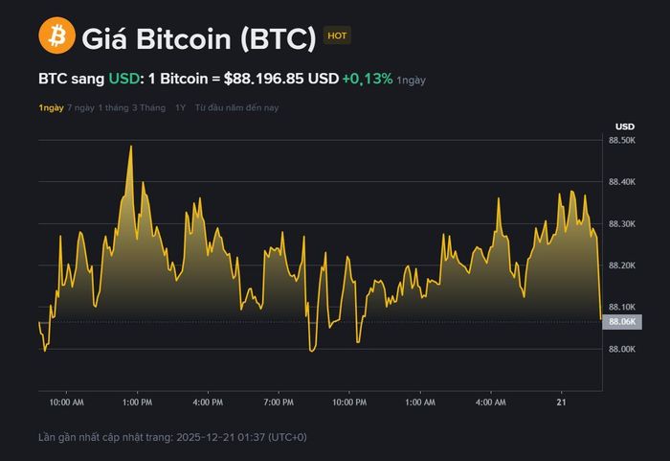Click the +0,13% price change indicator

[x=367, y=79]
